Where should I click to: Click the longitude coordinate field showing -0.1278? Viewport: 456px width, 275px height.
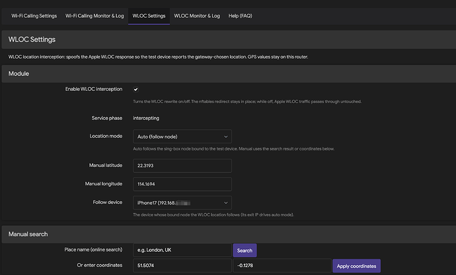pos(282,265)
